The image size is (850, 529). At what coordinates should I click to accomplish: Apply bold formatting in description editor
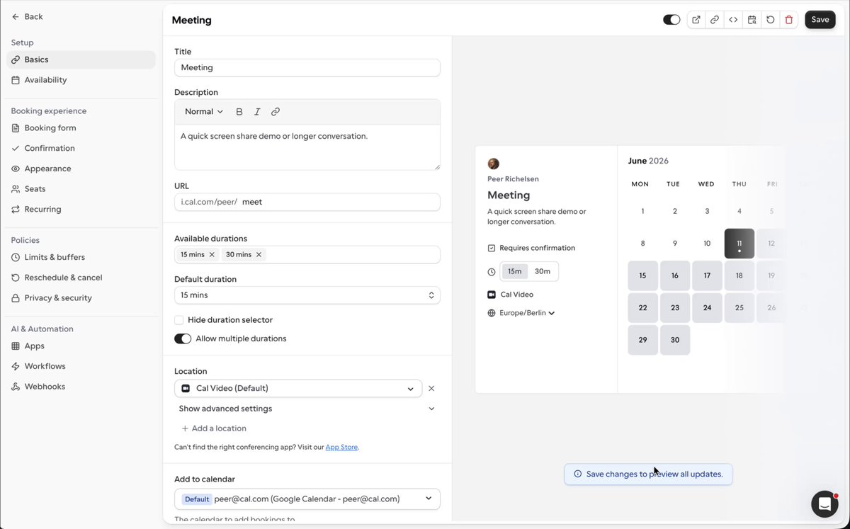click(x=239, y=112)
